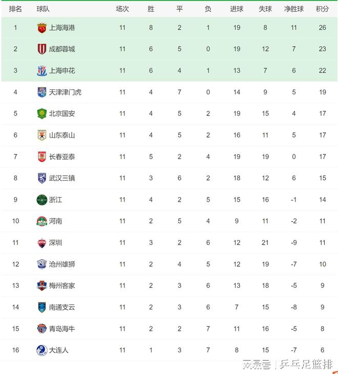Viewport: 338px width, 374px height.
Task: Click the 积分 column header
Action: [x=322, y=9]
